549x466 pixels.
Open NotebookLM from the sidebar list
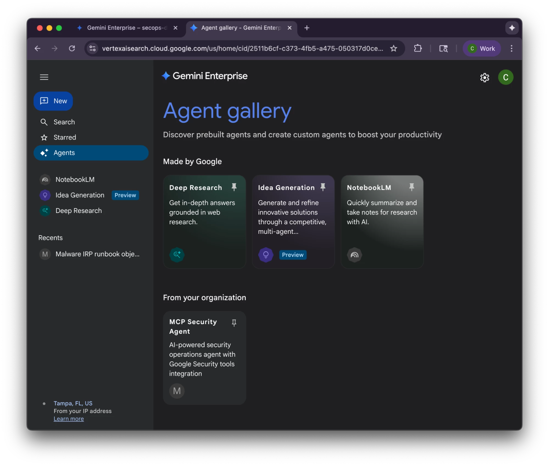75,179
